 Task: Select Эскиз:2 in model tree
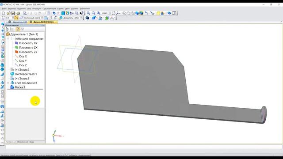[22, 70]
